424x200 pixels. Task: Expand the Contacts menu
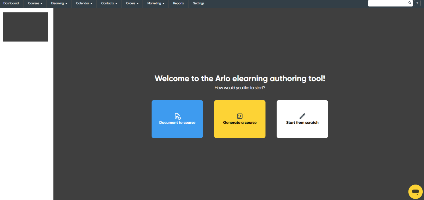109,3
